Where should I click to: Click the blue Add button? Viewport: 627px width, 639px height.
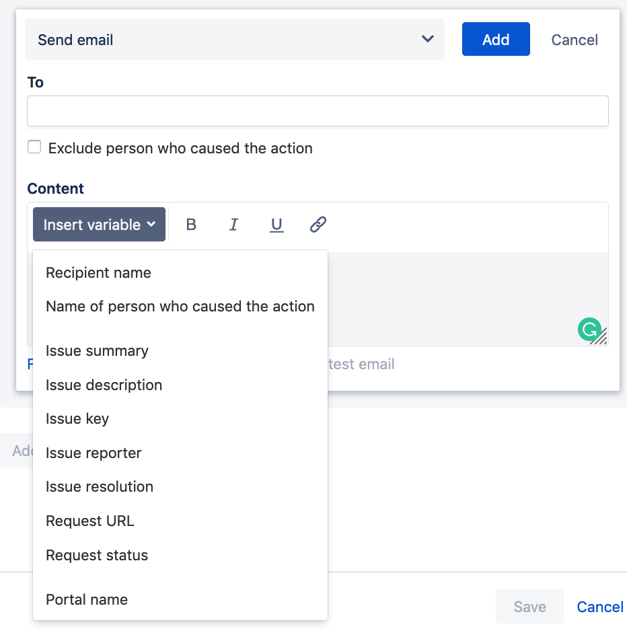click(x=496, y=39)
